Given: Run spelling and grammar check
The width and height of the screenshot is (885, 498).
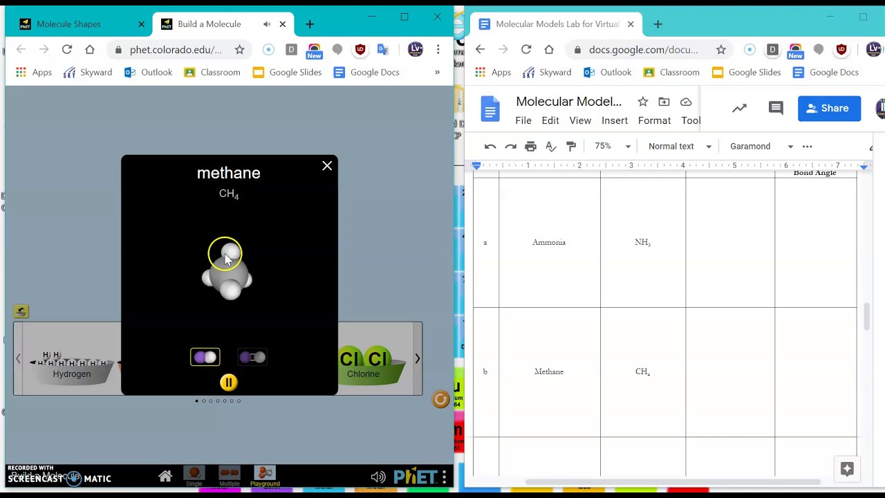Looking at the screenshot, I should tap(551, 146).
